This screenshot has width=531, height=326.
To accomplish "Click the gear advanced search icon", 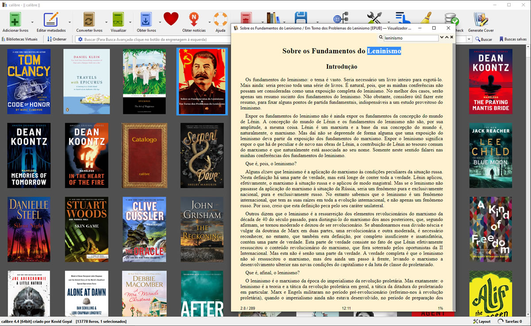I will pyautogui.click(x=80, y=39).
